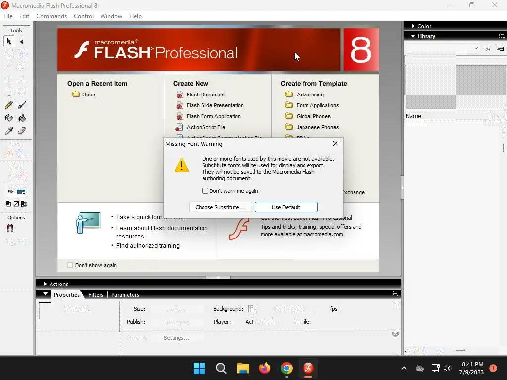The image size is (507, 380).
Task: Switch to the Filters tab
Action: pyautogui.click(x=96, y=295)
